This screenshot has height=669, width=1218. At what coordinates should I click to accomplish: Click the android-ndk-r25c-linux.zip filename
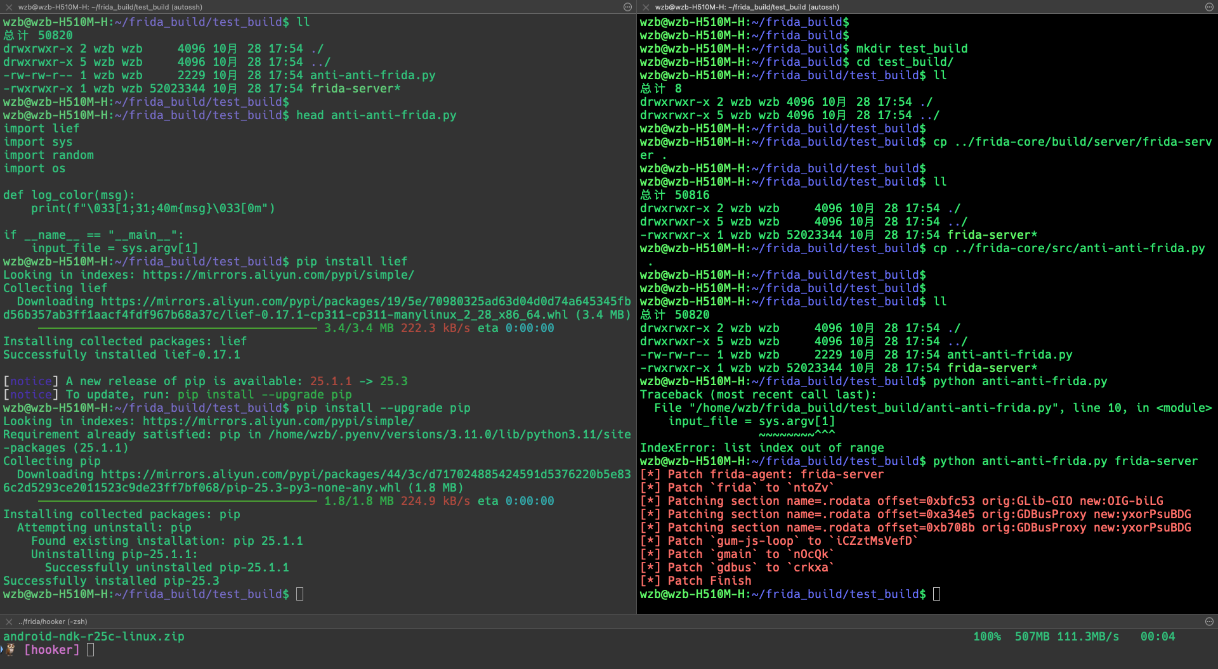(x=93, y=636)
